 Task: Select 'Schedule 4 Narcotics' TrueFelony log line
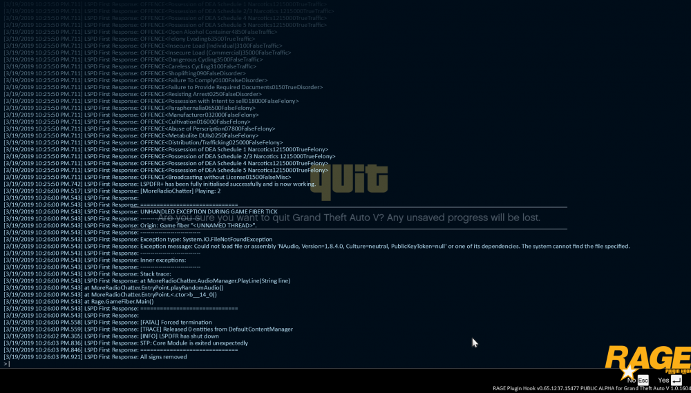tap(166, 163)
